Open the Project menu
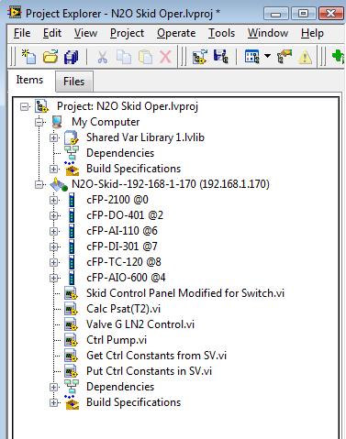The height and width of the screenshot is (439, 346). (127, 33)
